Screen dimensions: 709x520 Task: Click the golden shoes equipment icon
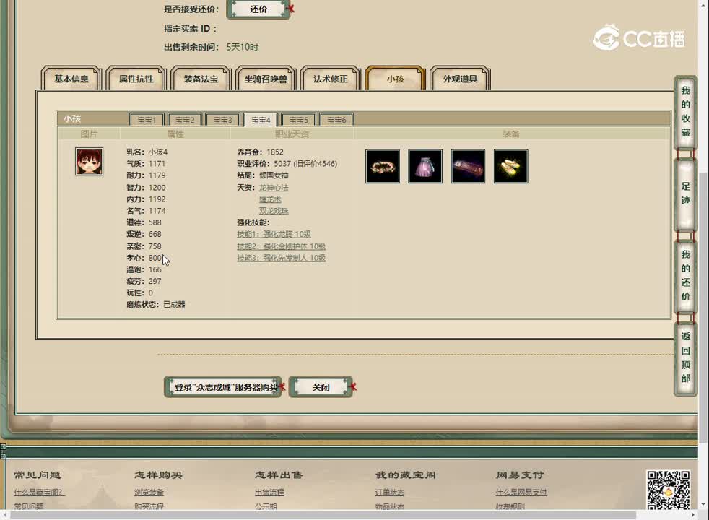[511, 166]
